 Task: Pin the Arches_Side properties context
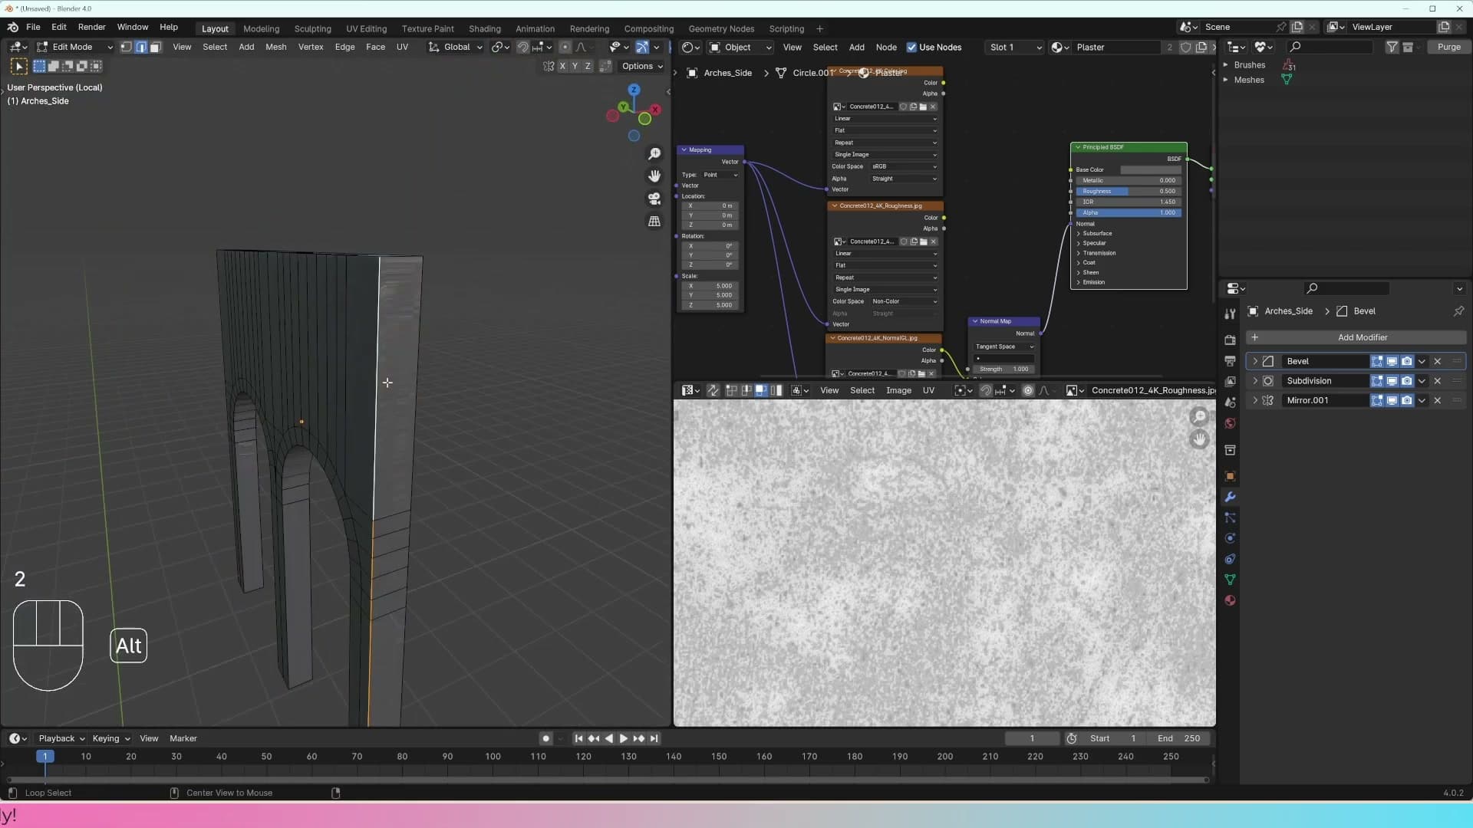pos(1458,311)
